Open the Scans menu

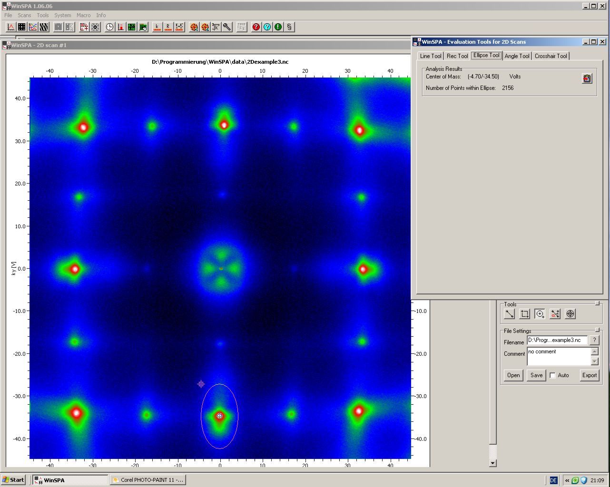pyautogui.click(x=24, y=15)
